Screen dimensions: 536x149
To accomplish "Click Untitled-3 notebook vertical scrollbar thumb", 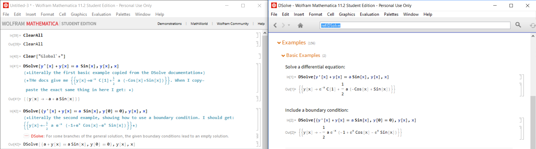I will point(265,92).
